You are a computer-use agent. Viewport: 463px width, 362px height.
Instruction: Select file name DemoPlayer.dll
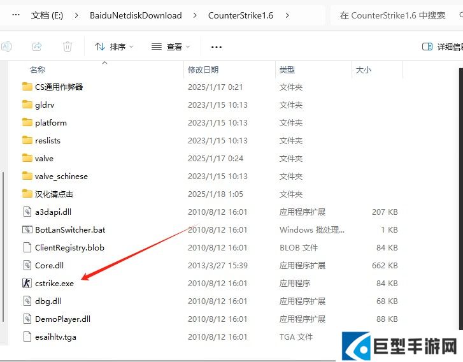(62, 319)
